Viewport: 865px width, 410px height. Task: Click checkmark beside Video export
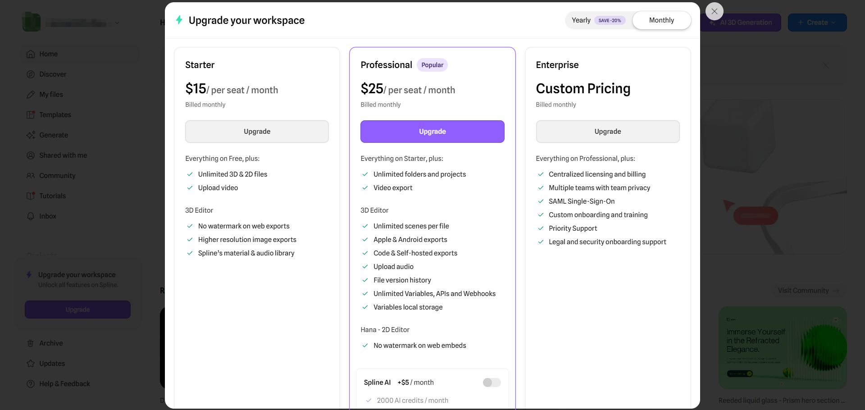click(x=365, y=188)
